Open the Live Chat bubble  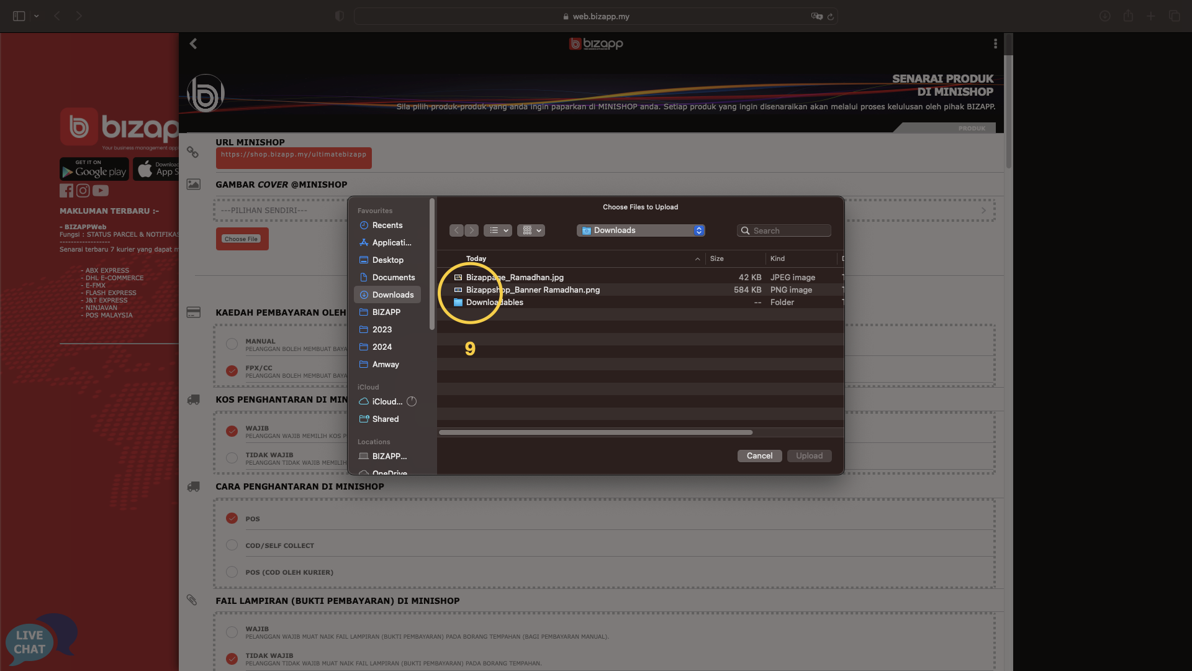tap(40, 641)
